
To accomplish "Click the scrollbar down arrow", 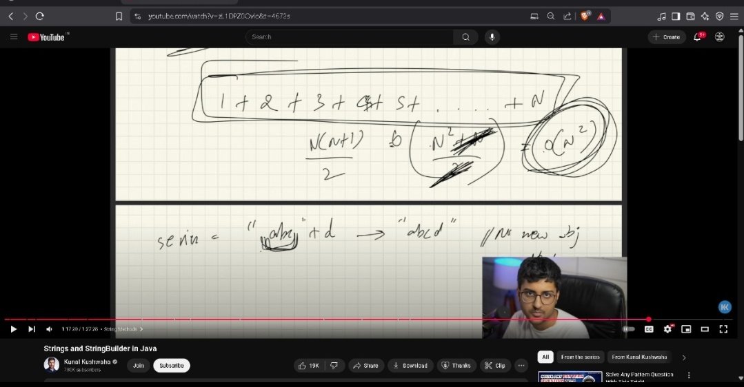I will click(x=741, y=379).
